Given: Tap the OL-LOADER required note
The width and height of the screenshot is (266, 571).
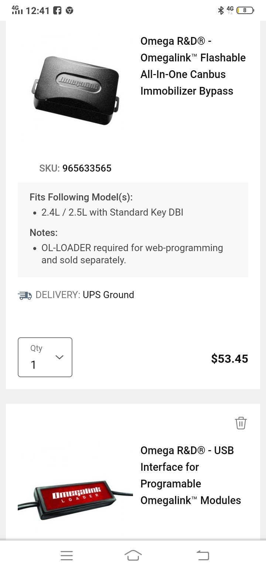Looking at the screenshot, I should click(x=132, y=254).
